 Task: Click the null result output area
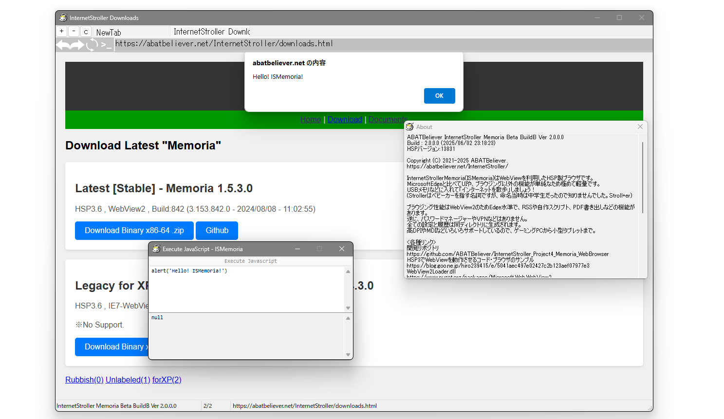pos(246,336)
